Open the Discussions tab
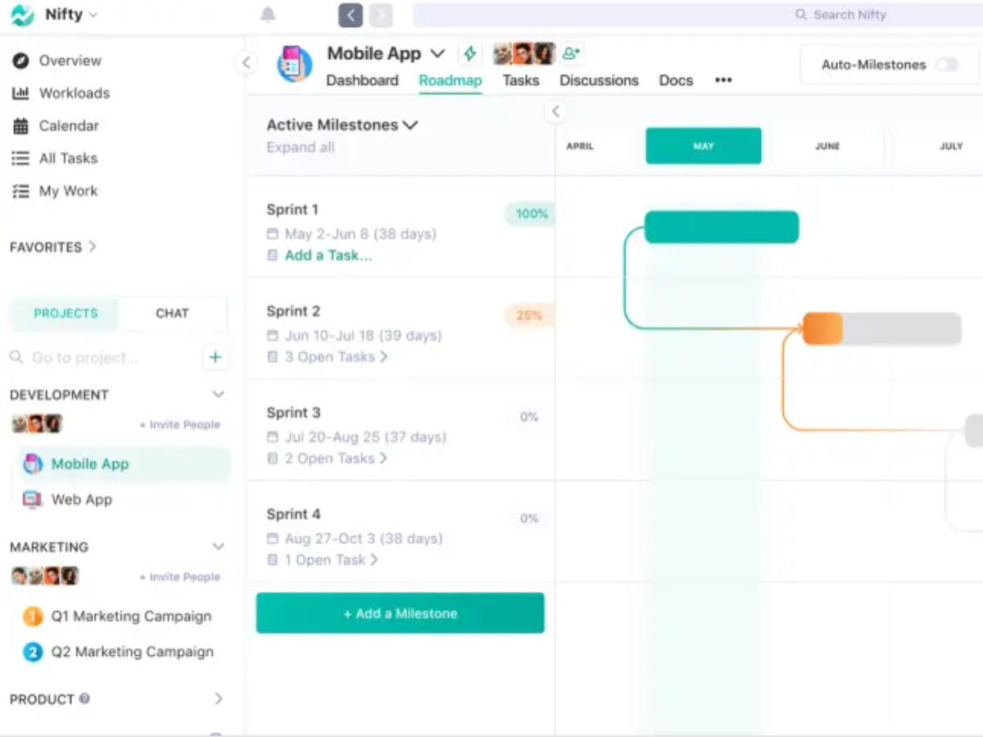The width and height of the screenshot is (983, 737). [x=599, y=80]
